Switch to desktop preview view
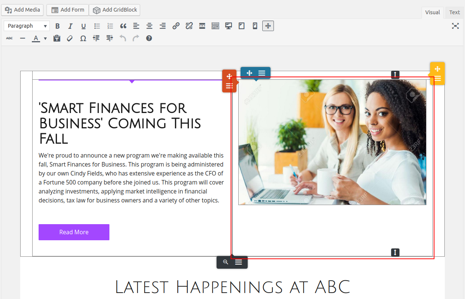Image resolution: width=465 pixels, height=299 pixels. pyautogui.click(x=228, y=26)
